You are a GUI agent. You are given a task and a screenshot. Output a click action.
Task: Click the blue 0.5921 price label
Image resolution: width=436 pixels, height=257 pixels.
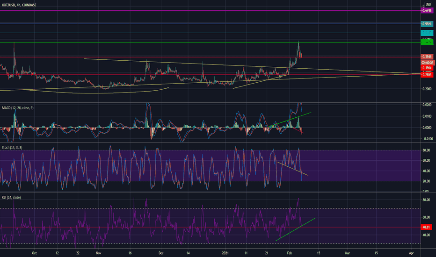[x=427, y=24]
